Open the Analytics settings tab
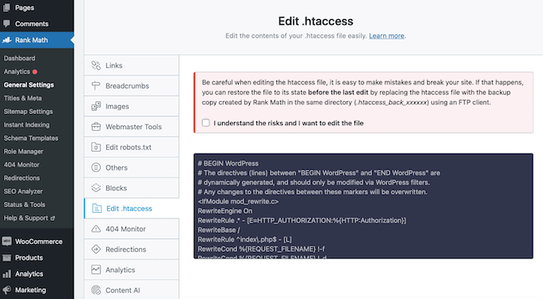 131,269
